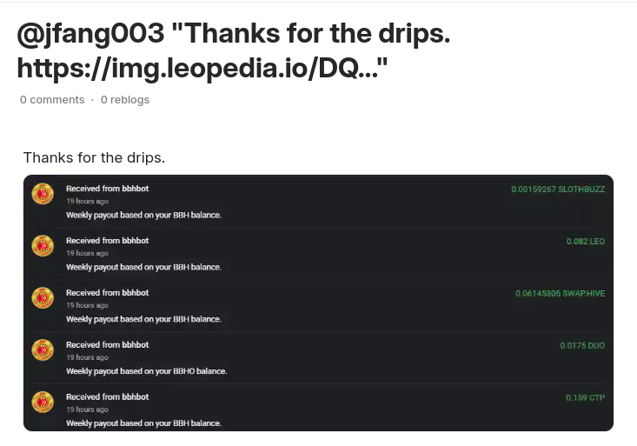Image resolution: width=637 pixels, height=446 pixels.
Task: Open the 0 reblogs link
Action: (125, 100)
